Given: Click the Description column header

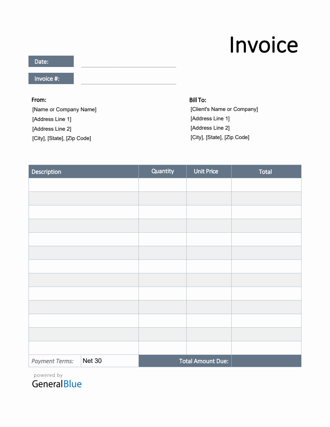Looking at the screenshot, I should tap(46, 171).
